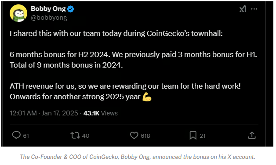This screenshot has height=165, width=276.
Task: Click the 40 reposts count
Action: (86, 136)
